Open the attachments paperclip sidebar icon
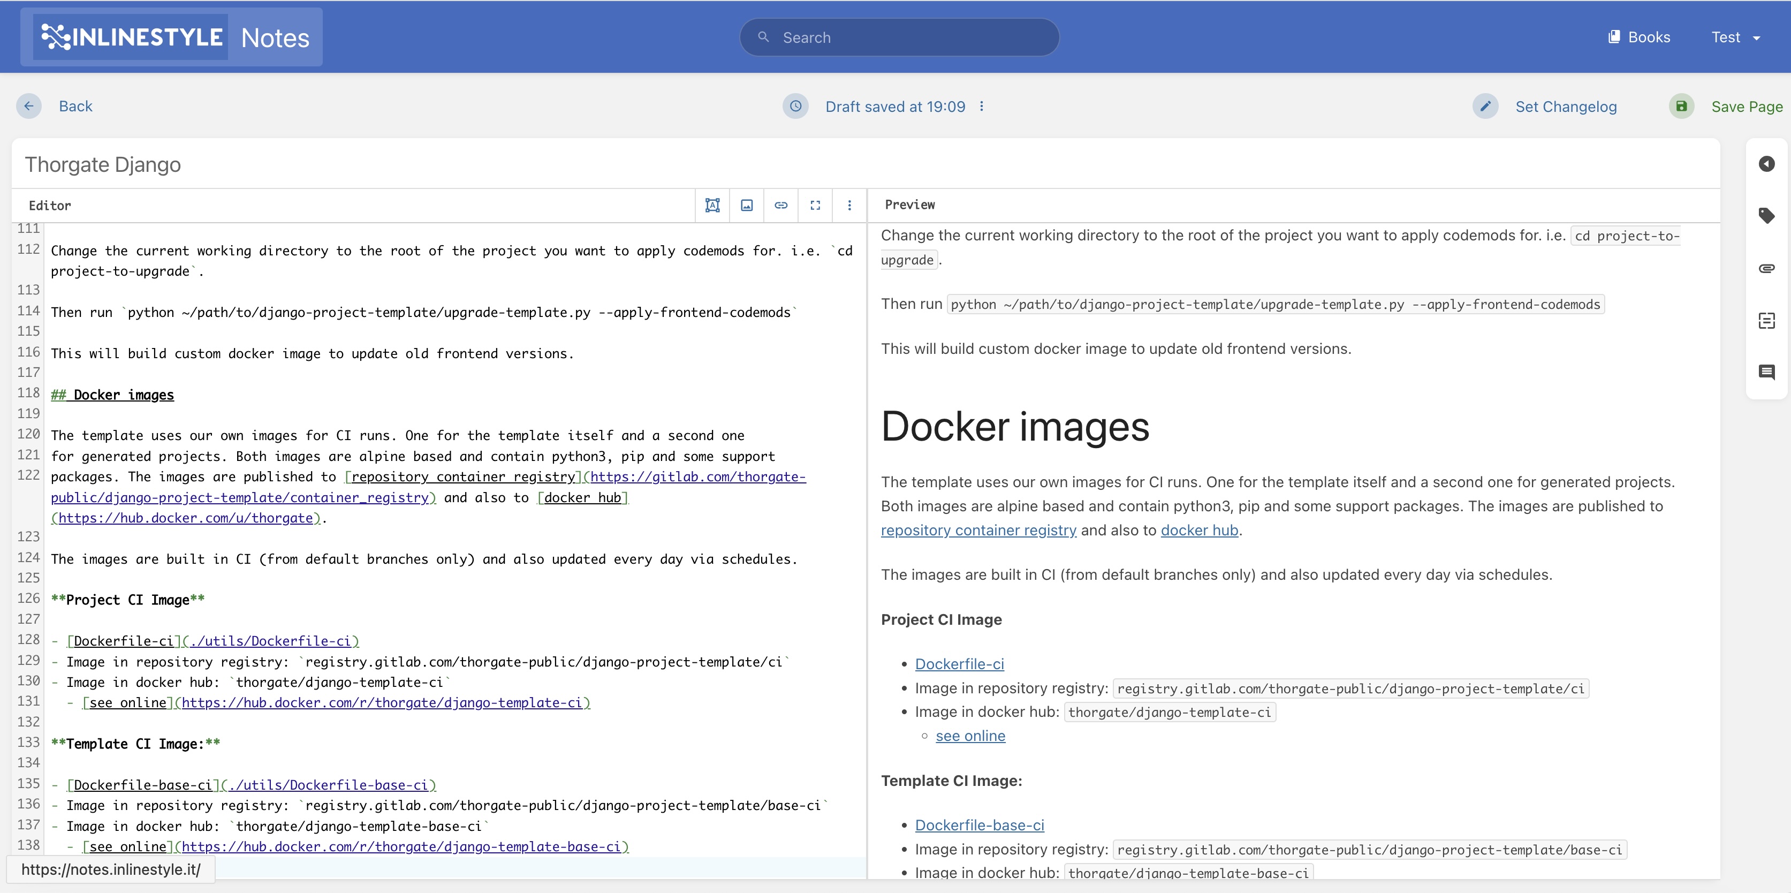The width and height of the screenshot is (1791, 893). click(1766, 268)
